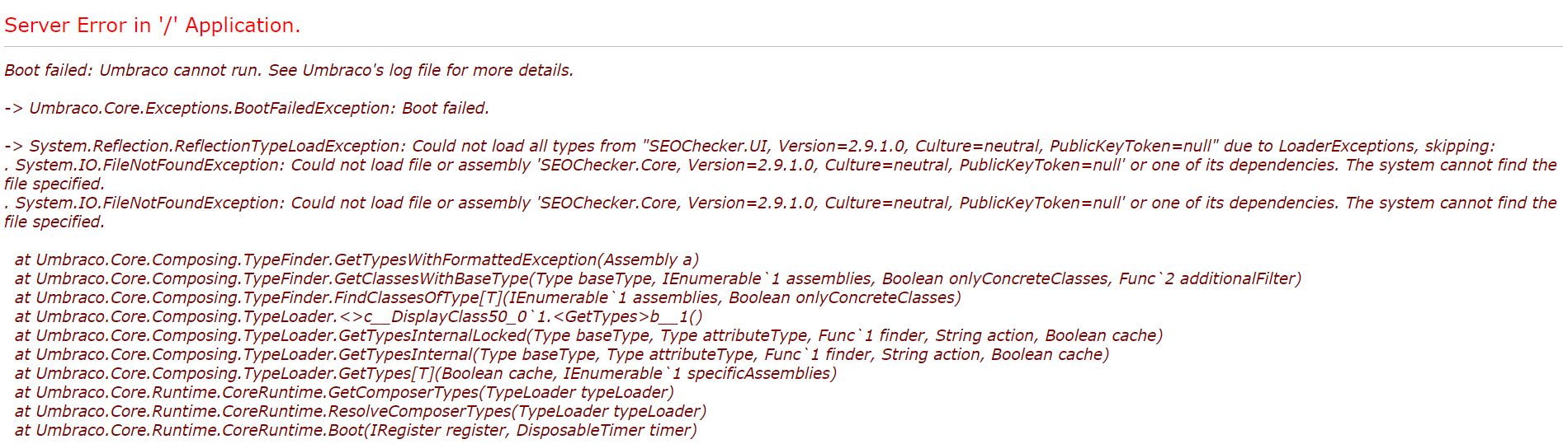Click the horizontal rule below the heading

pos(781,47)
